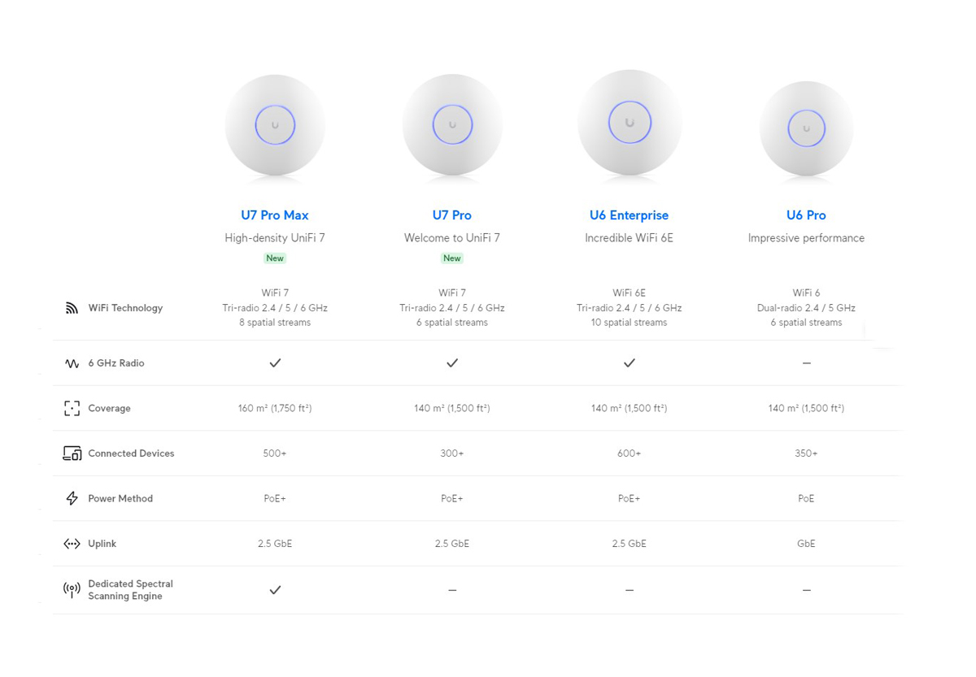
Task: Click the Coverage crop-frame icon
Action: (x=72, y=408)
